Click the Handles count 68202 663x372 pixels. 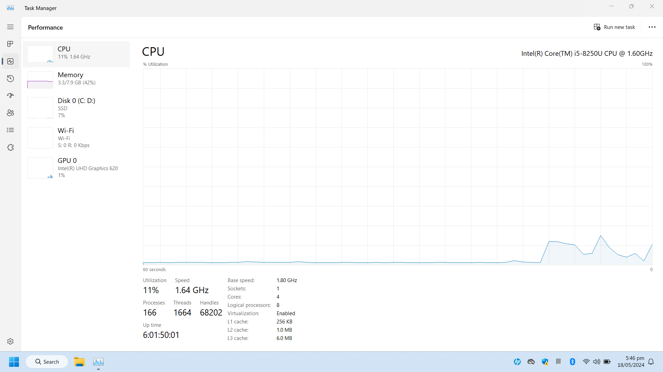(211, 313)
